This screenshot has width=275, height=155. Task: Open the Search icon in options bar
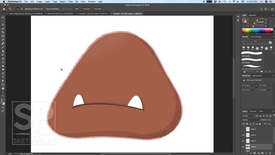[x=262, y=9]
